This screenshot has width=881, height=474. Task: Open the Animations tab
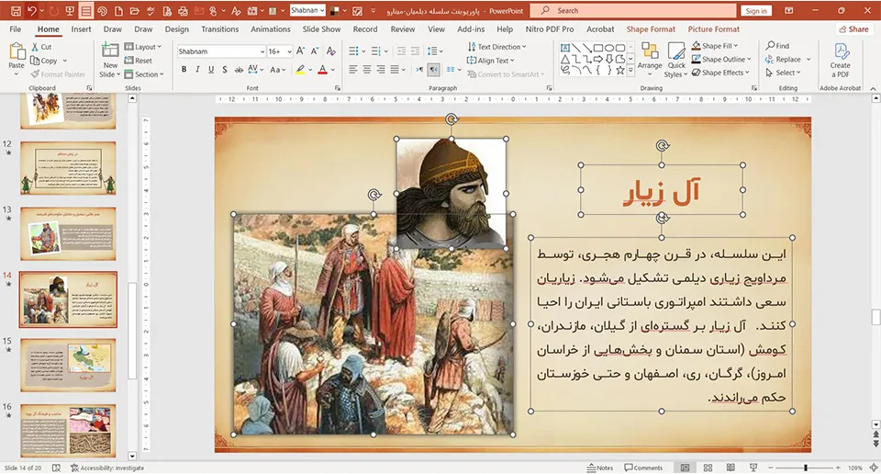tap(270, 29)
